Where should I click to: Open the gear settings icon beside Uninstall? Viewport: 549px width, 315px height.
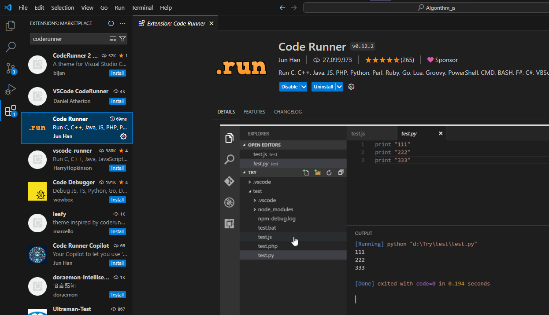pyautogui.click(x=351, y=87)
